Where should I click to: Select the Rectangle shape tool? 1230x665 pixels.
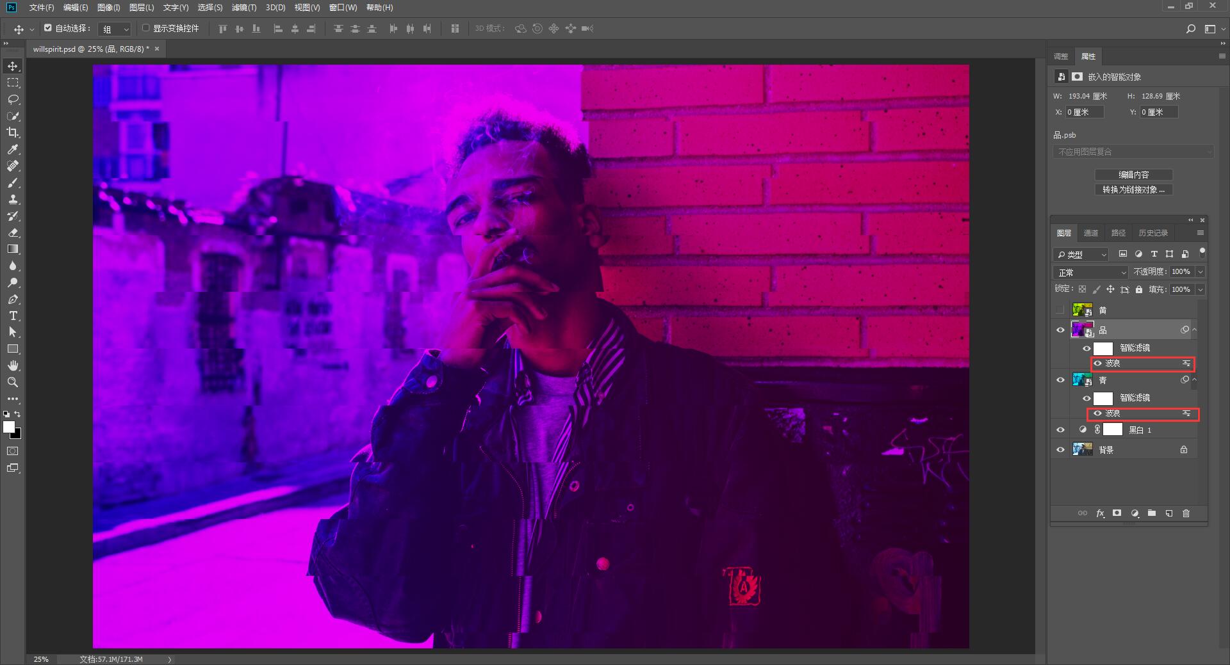click(13, 349)
